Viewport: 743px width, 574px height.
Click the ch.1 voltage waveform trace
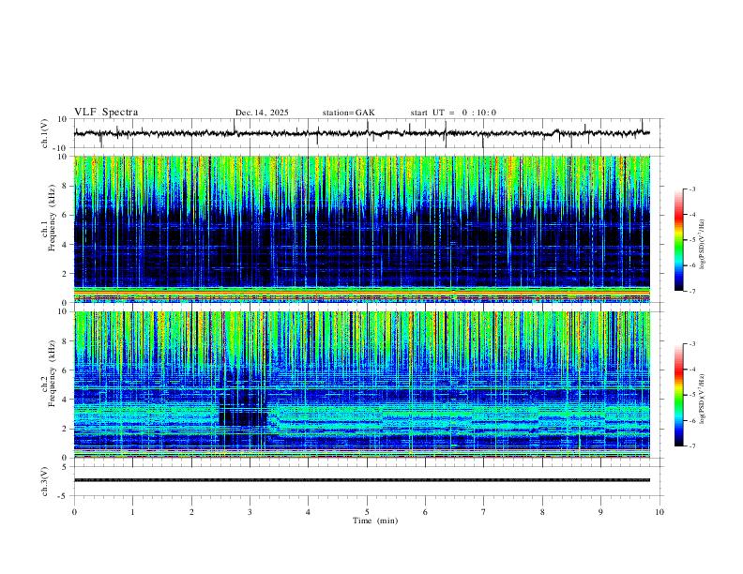coord(361,133)
